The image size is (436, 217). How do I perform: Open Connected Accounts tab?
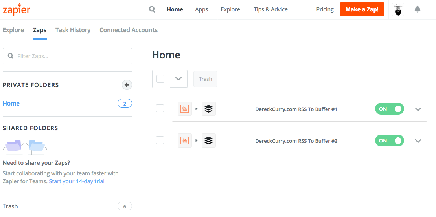pos(129,30)
